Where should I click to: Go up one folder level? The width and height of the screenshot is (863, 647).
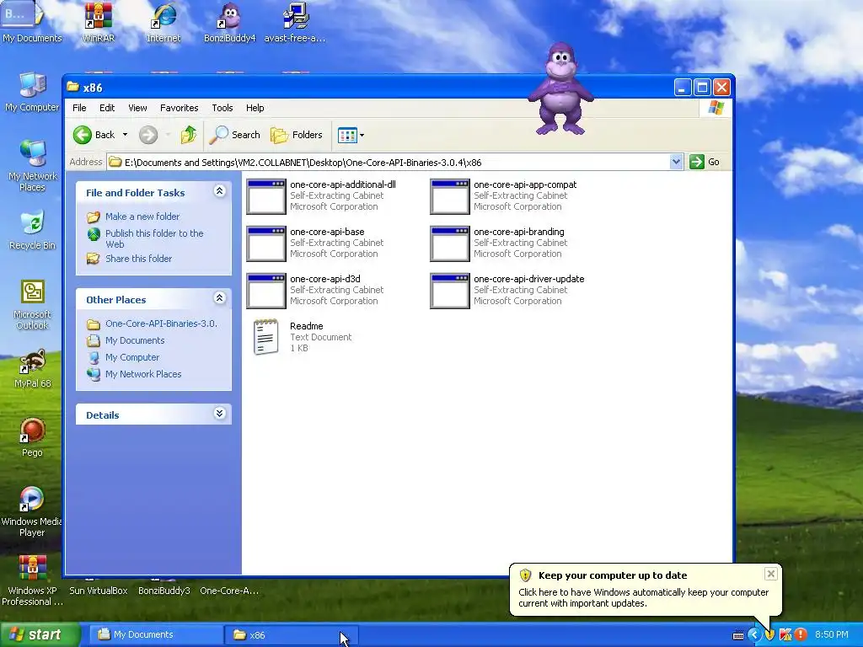(189, 135)
